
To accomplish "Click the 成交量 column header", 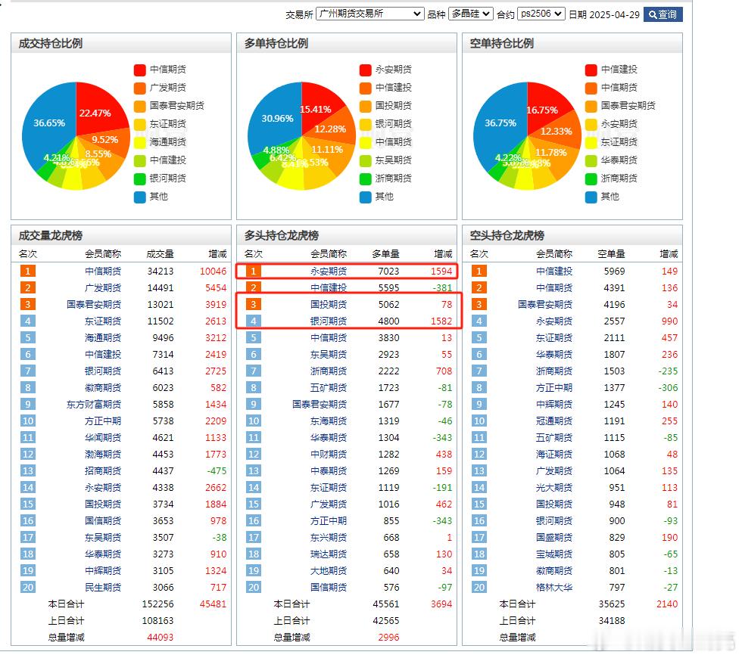I will 160,254.
